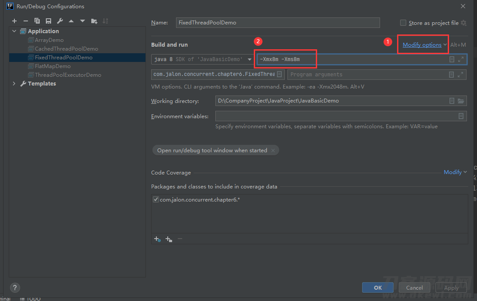Copy configuration using the duplicate icon
Screen dimensions: 477x301
[37, 21]
